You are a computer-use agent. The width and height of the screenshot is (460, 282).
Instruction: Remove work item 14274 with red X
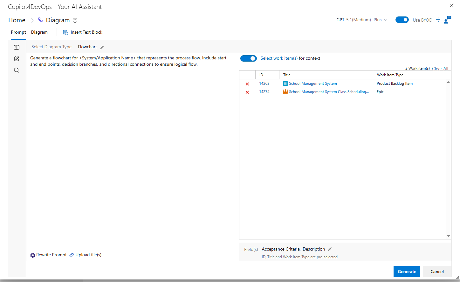(x=247, y=92)
